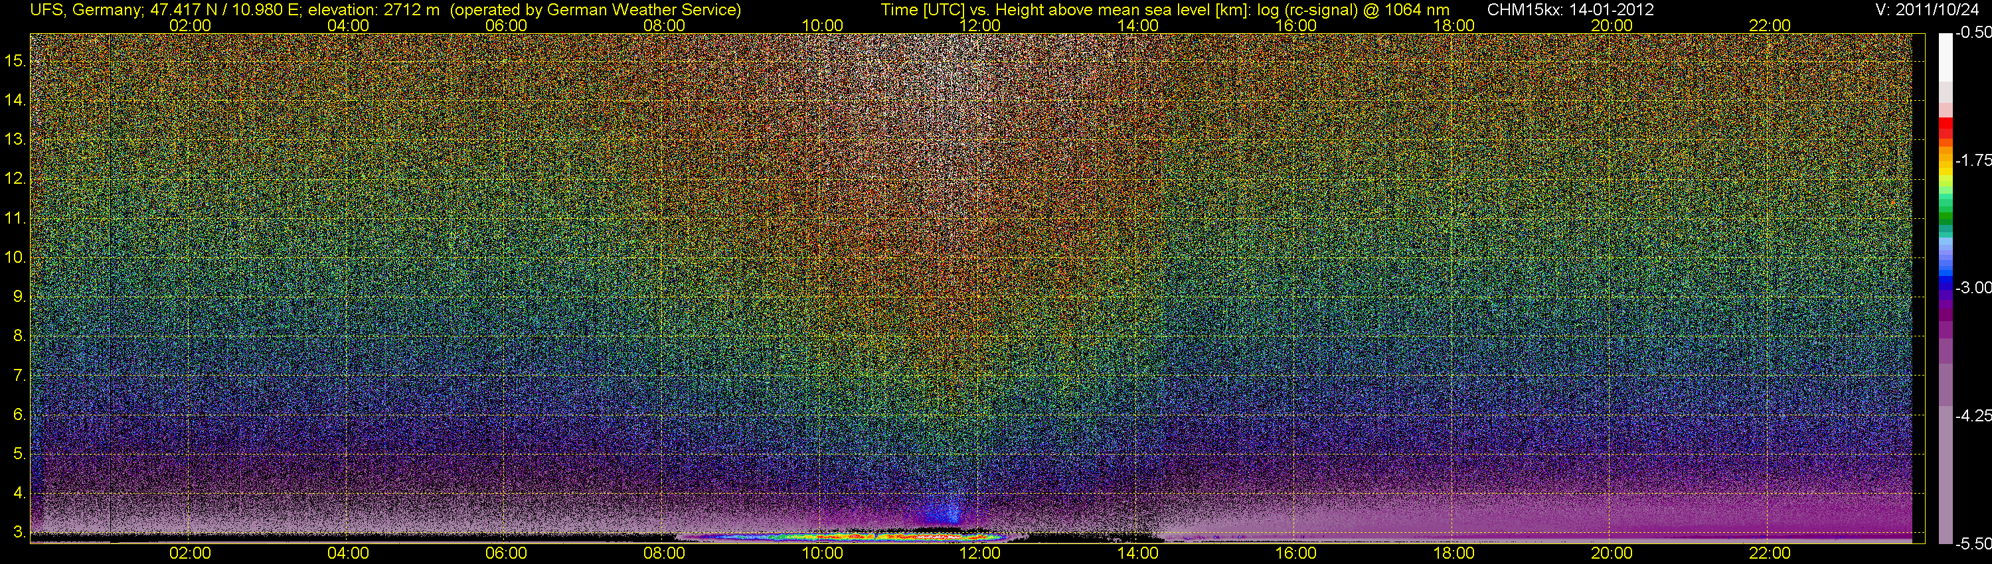Click the '06:00' label on the upper time axis
This screenshot has height=564, width=1992.
coord(506,25)
